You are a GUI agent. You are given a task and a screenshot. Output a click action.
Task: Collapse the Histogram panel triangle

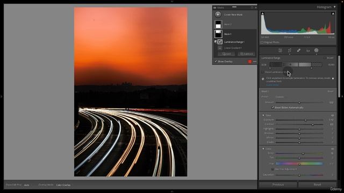click(334, 7)
